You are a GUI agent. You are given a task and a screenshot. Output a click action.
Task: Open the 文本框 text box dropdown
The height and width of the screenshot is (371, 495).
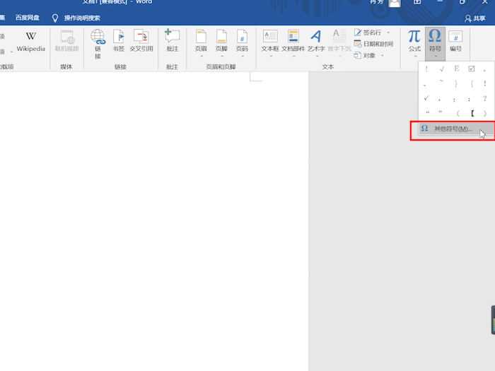click(270, 43)
